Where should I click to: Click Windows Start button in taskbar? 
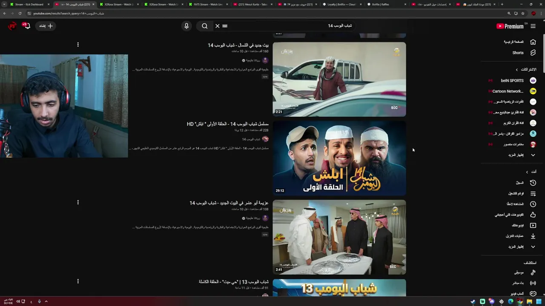[539, 302]
